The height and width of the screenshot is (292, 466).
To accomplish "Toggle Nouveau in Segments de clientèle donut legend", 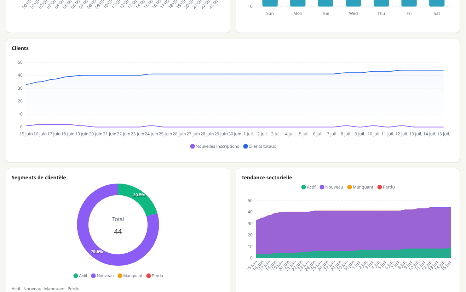I will coord(102,276).
